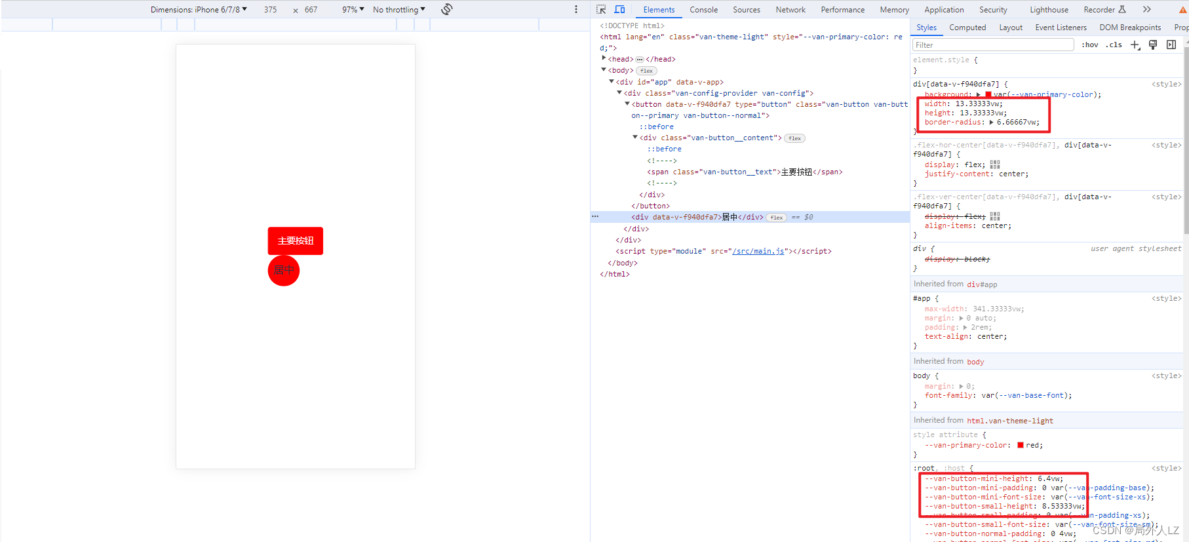Open device toolbar three-dot options menu
The height and width of the screenshot is (542, 1189).
click(x=576, y=9)
